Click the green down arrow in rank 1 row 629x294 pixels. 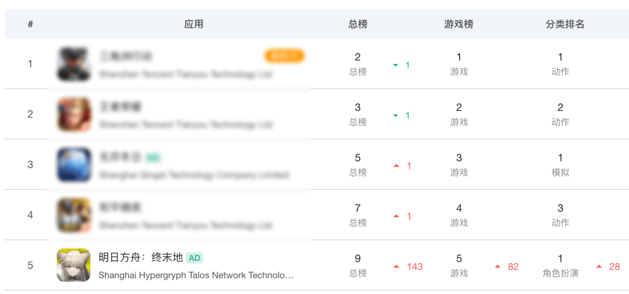pos(396,66)
